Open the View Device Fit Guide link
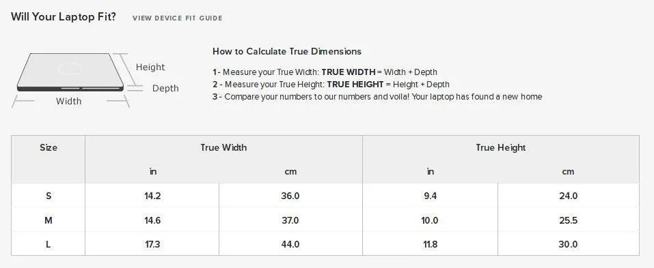The width and height of the screenshot is (654, 268). coord(177,18)
